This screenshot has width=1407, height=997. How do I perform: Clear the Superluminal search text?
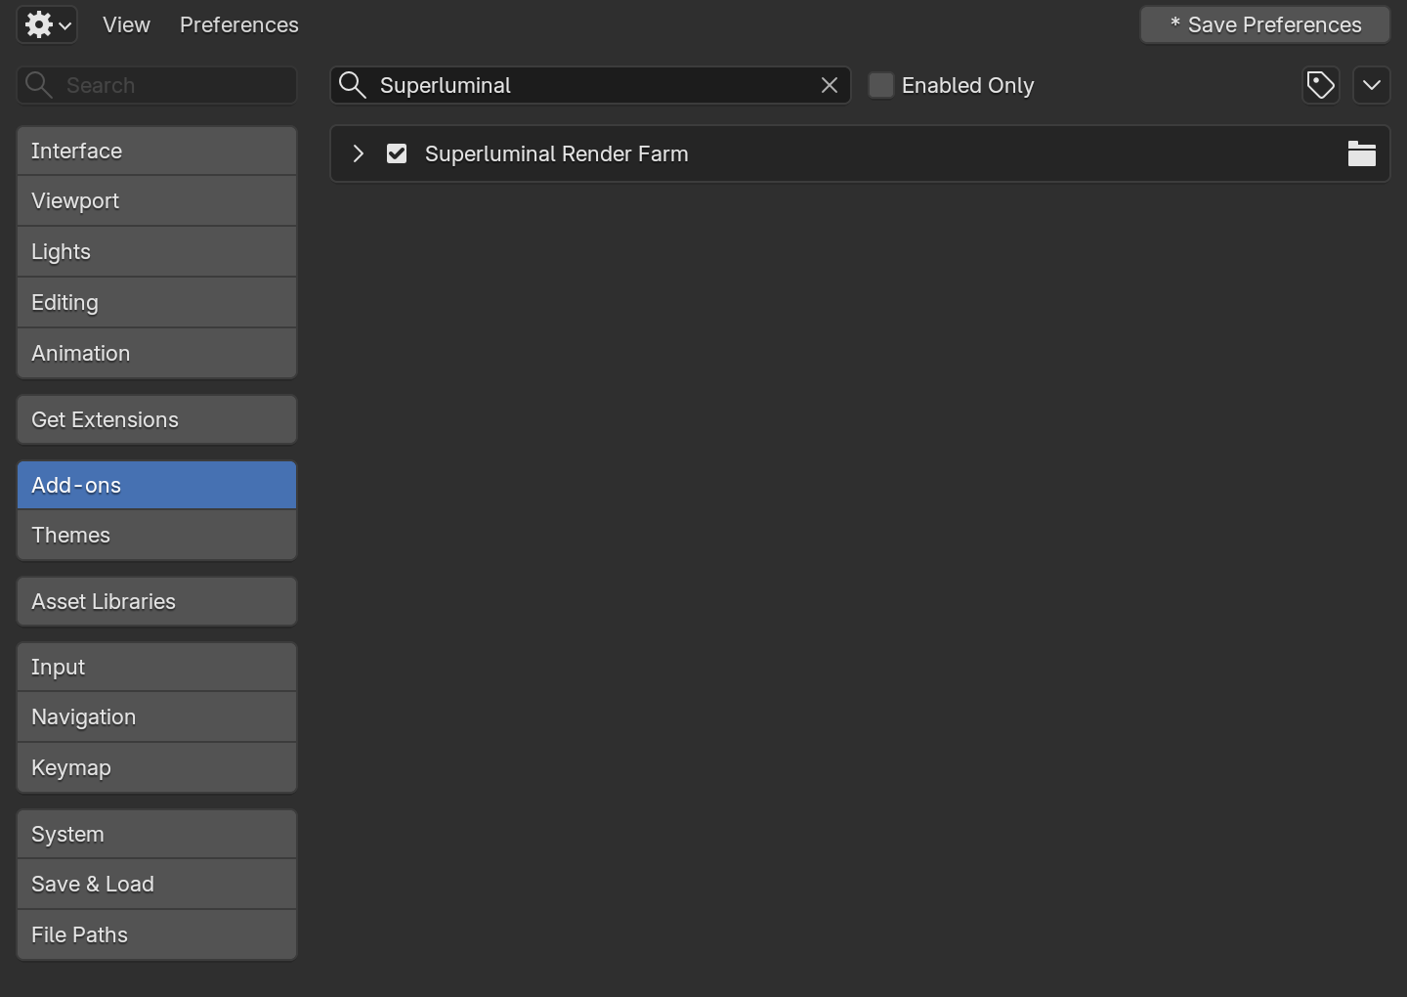pos(830,85)
